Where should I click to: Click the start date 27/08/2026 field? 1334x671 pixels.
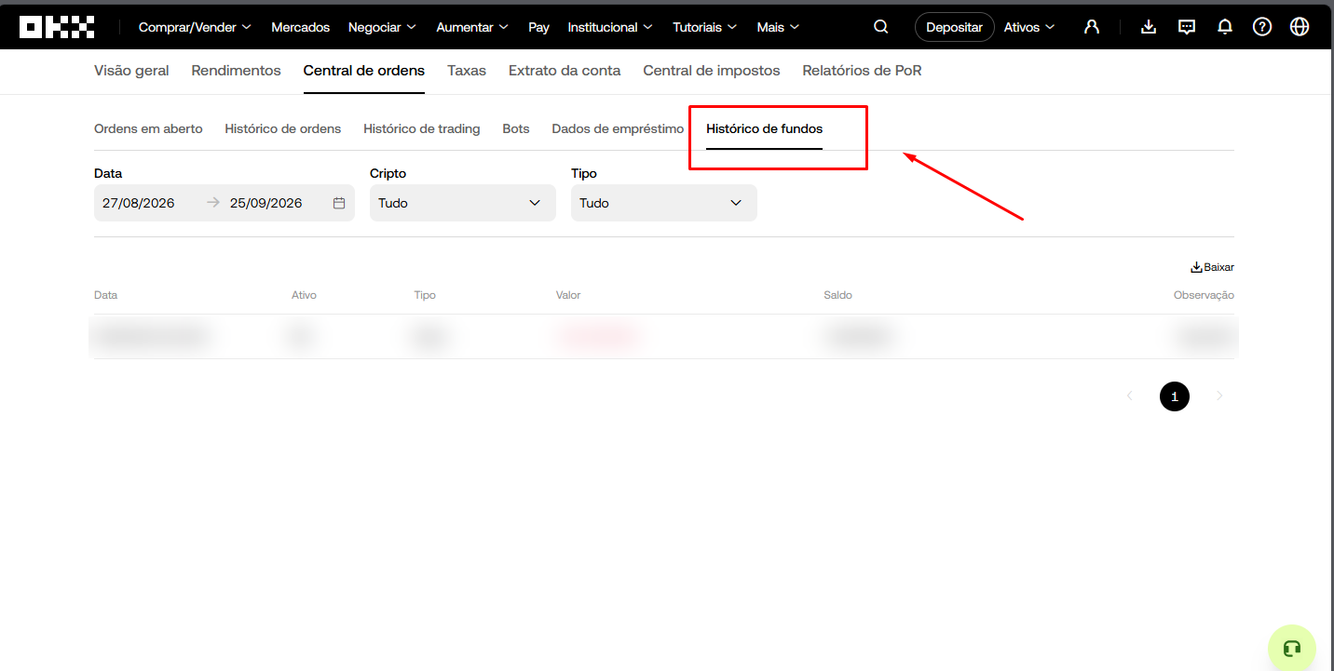139,203
